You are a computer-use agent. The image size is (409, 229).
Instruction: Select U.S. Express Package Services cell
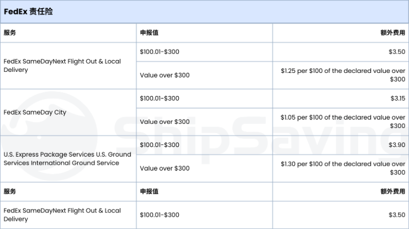[x=67, y=159]
